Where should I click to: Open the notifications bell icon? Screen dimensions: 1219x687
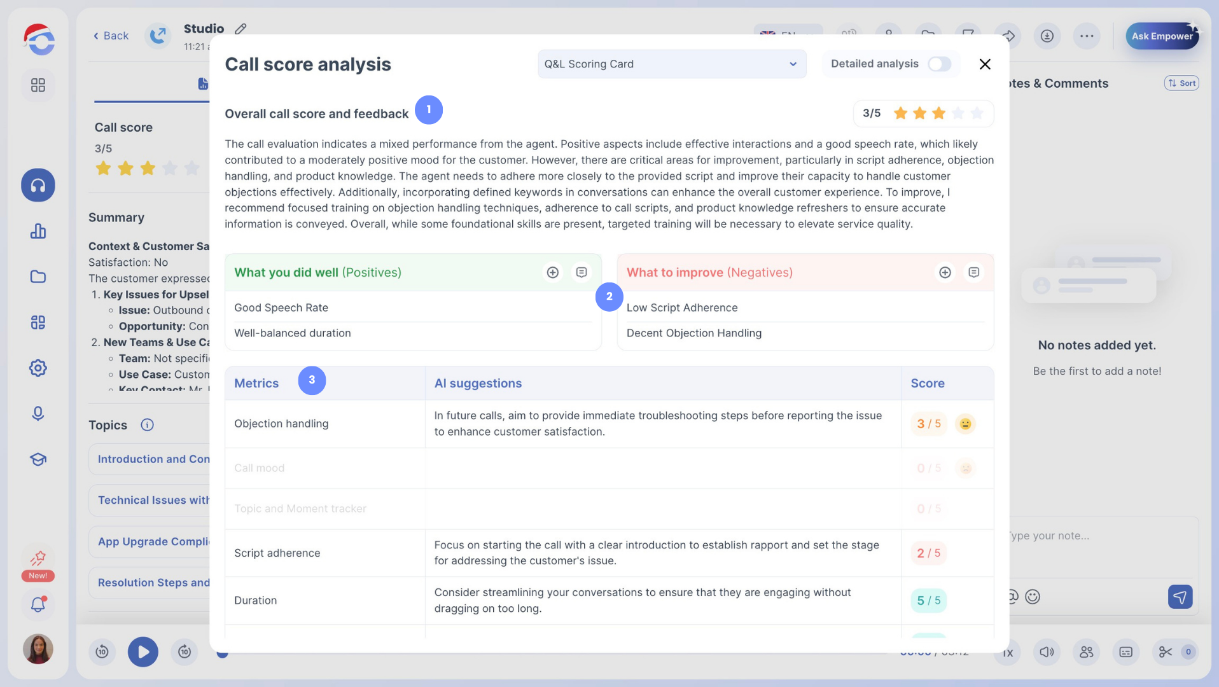[38, 604]
